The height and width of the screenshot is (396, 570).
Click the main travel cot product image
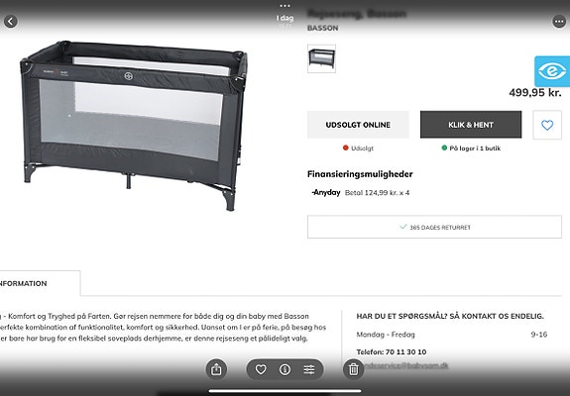coord(134,125)
